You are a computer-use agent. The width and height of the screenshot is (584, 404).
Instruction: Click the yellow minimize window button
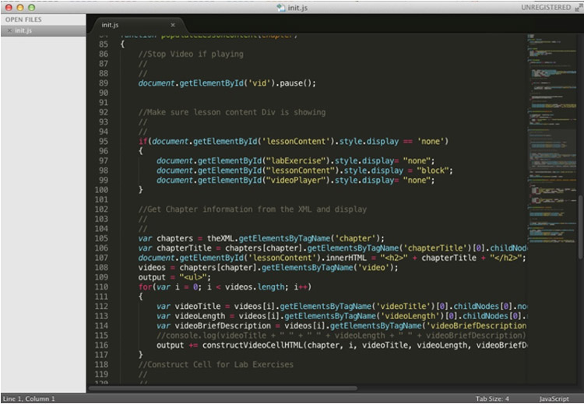pyautogui.click(x=20, y=8)
